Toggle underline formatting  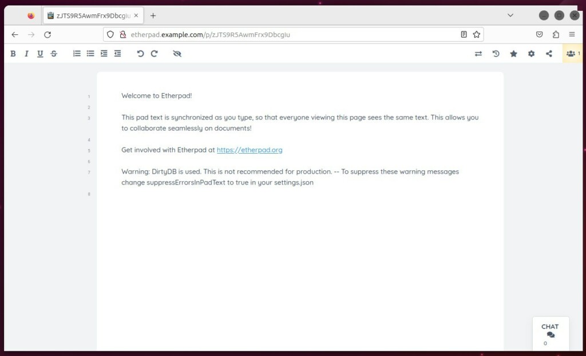[x=40, y=54]
